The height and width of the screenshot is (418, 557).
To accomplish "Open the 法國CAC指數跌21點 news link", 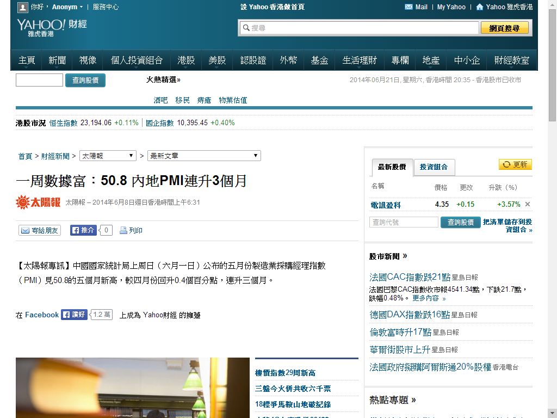I will click(x=410, y=276).
